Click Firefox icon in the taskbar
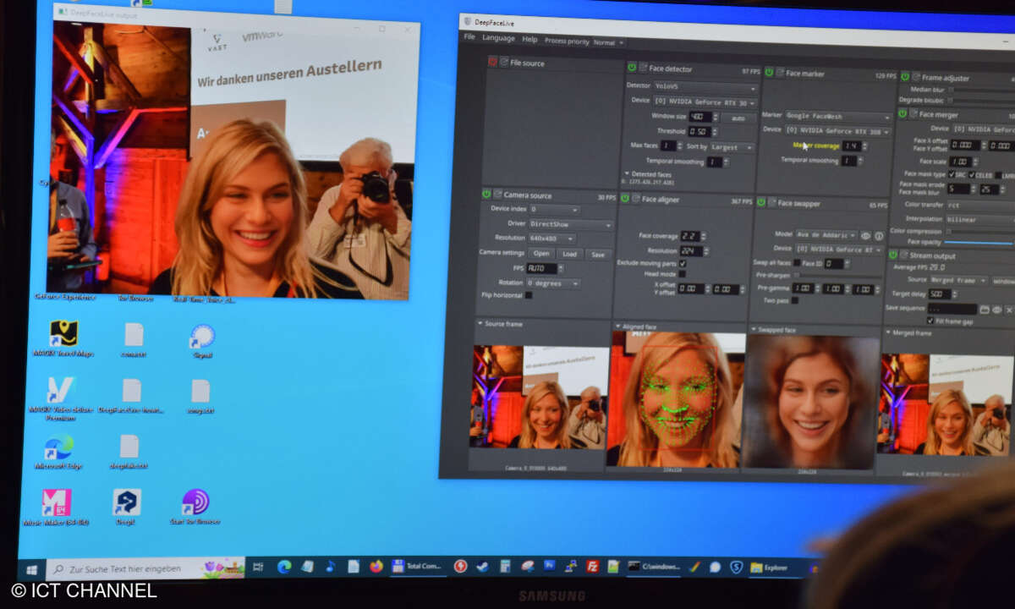1015x609 pixels. (x=376, y=566)
